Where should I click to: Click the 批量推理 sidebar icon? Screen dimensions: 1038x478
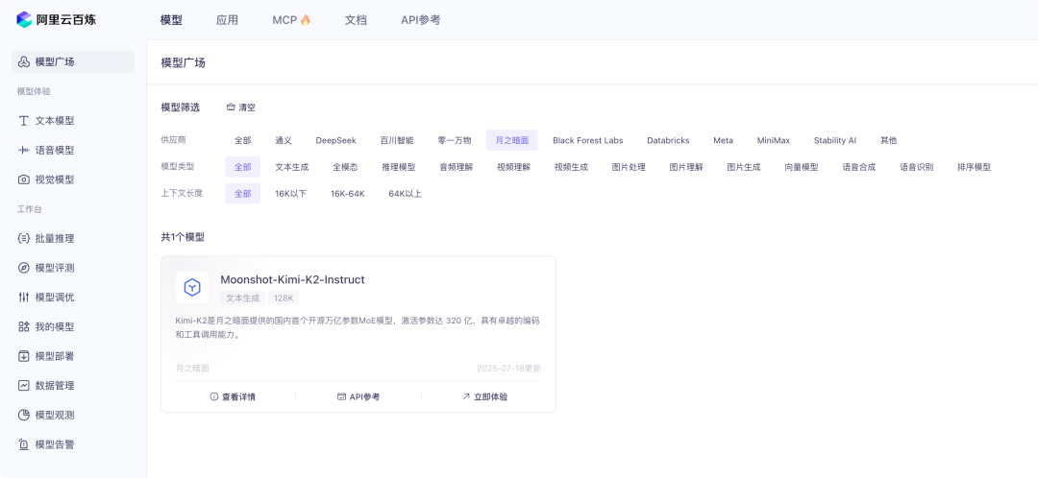(24, 239)
